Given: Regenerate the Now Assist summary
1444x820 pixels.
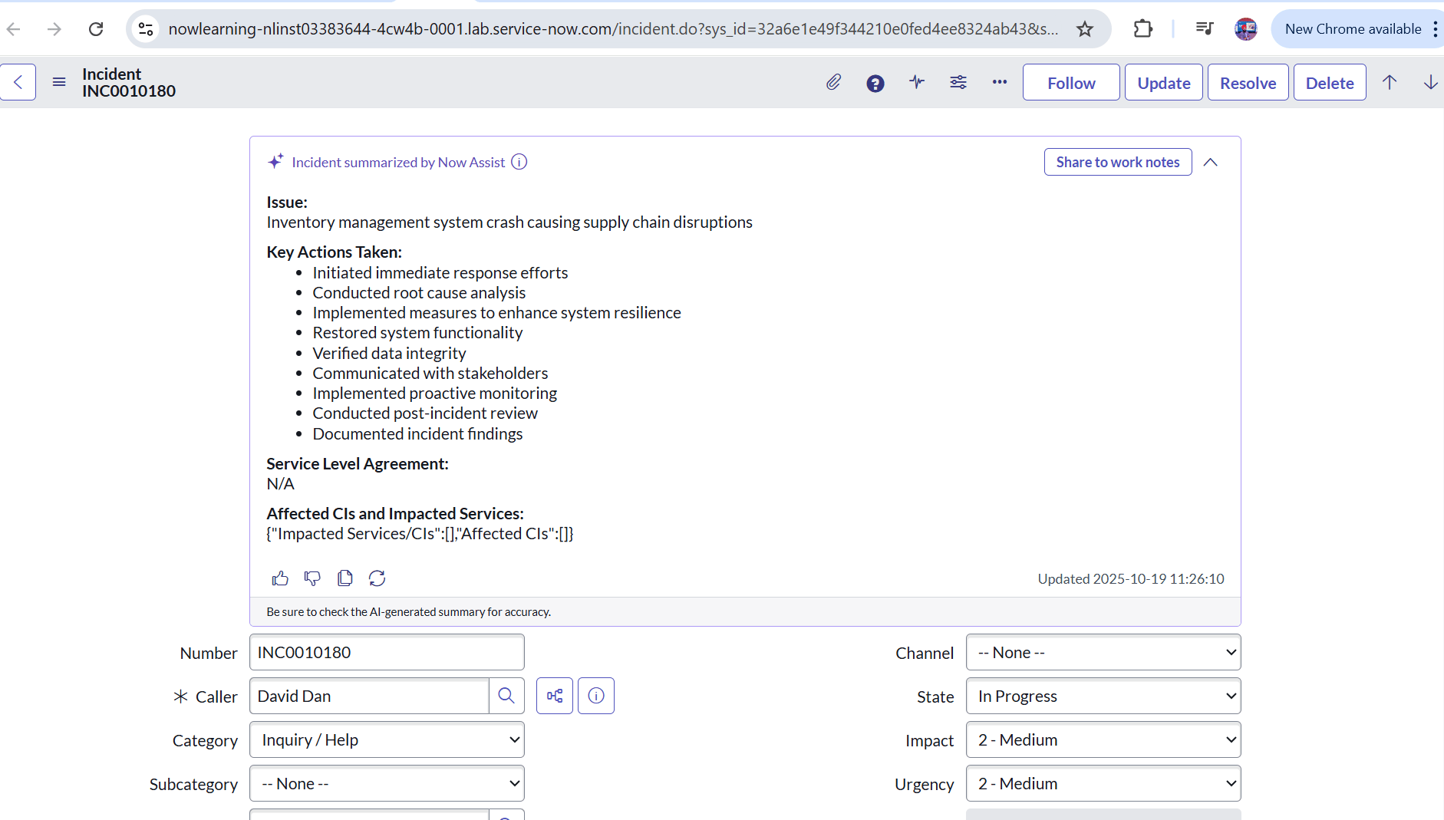Looking at the screenshot, I should click(377, 578).
